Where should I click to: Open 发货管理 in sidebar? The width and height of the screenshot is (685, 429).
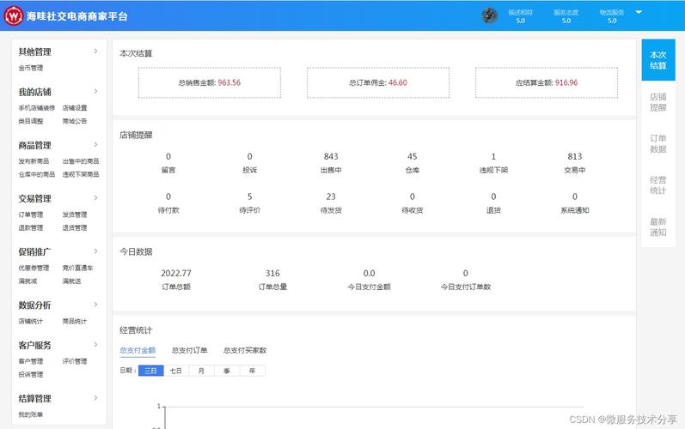tap(75, 214)
